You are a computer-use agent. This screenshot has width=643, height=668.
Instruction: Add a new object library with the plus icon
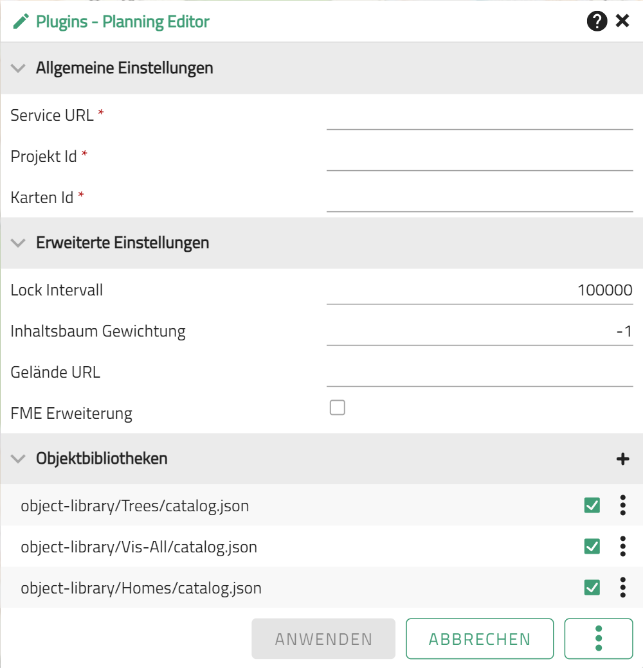622,459
